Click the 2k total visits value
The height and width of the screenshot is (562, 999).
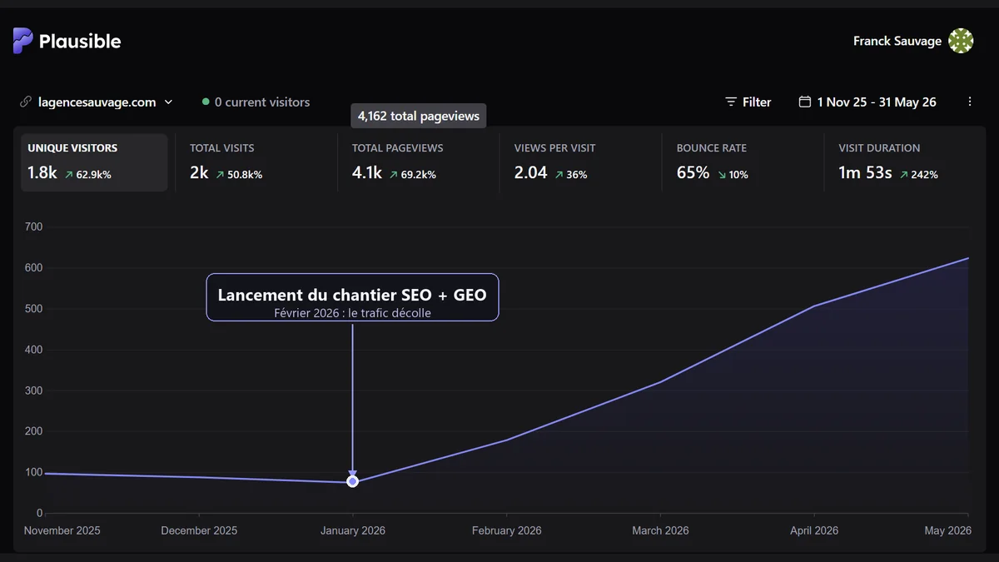[x=199, y=173]
